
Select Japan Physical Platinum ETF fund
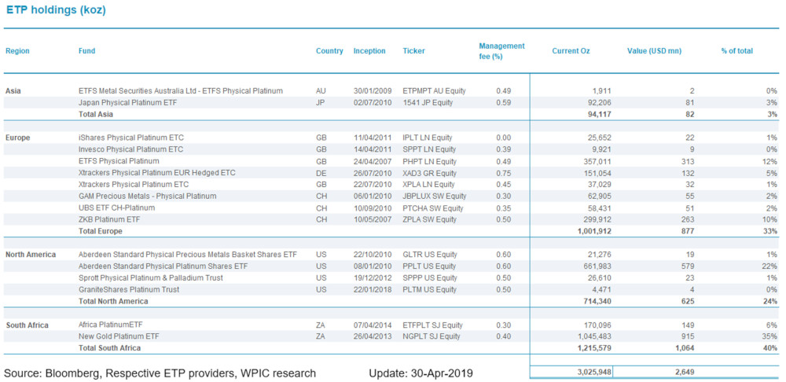128,103
